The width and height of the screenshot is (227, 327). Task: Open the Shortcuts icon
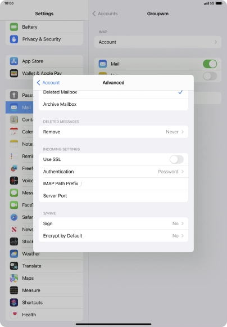[13, 302]
